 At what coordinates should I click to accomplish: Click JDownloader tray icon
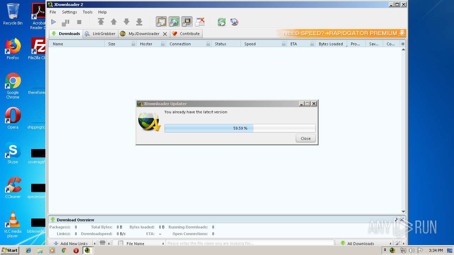point(392,250)
